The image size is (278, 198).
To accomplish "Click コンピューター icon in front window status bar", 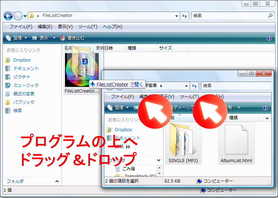I will click(199, 181).
